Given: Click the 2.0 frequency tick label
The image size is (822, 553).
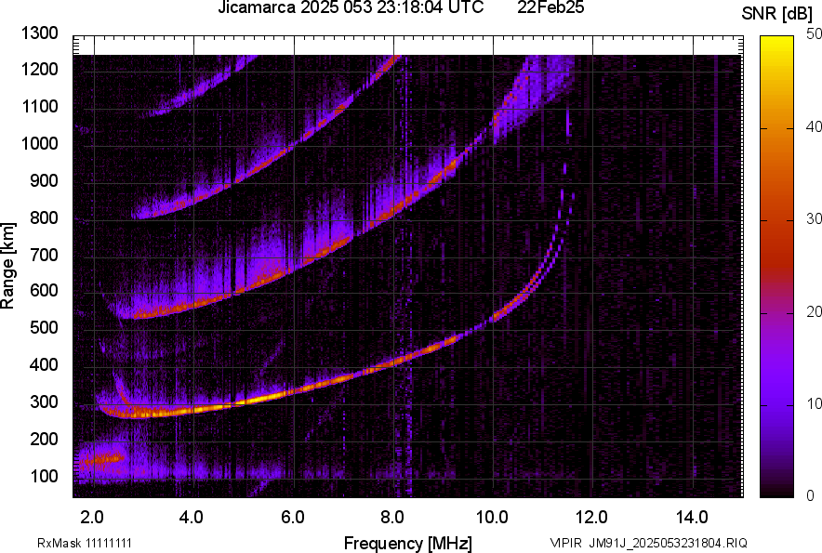Looking at the screenshot, I should [92, 518].
